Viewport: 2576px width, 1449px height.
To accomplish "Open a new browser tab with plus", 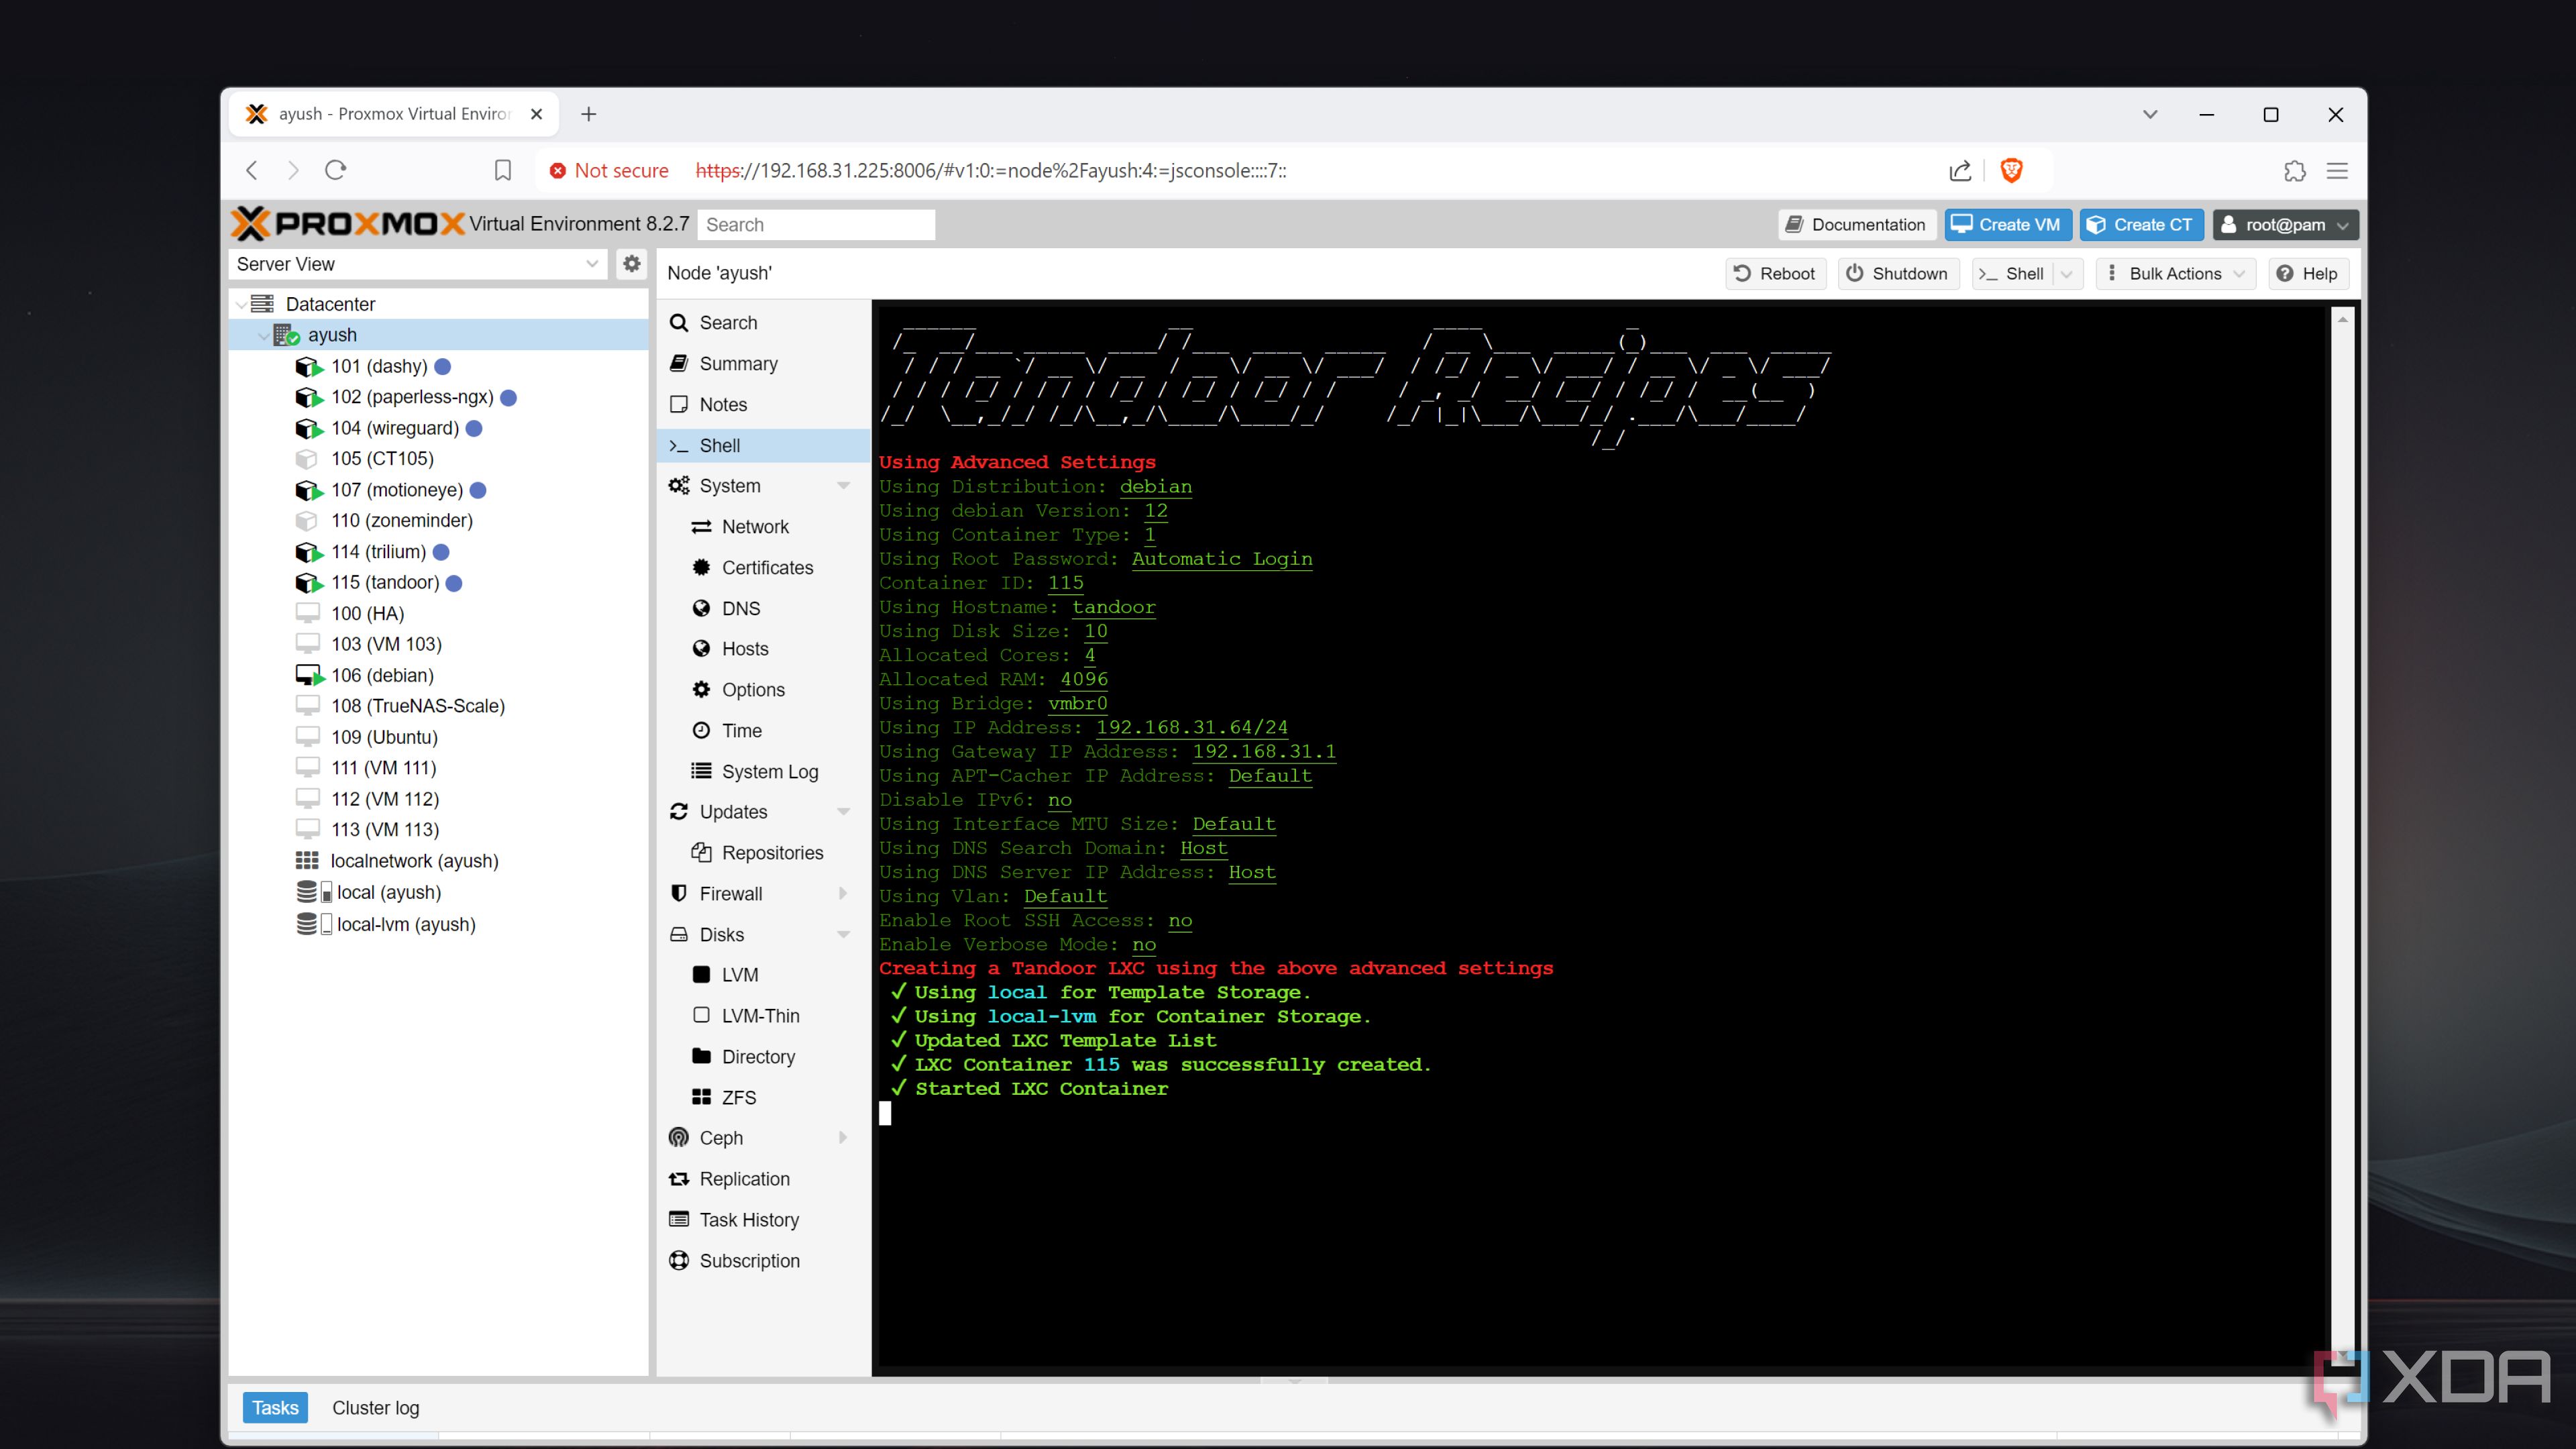I will (589, 114).
